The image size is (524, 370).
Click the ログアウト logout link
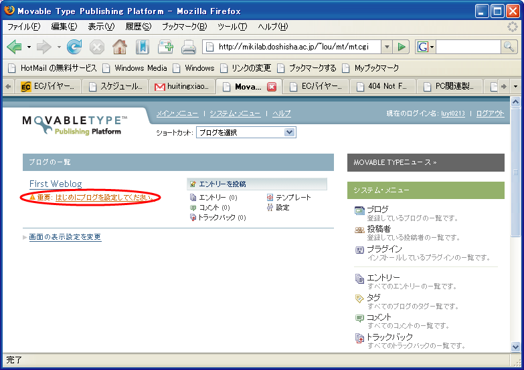click(x=491, y=114)
